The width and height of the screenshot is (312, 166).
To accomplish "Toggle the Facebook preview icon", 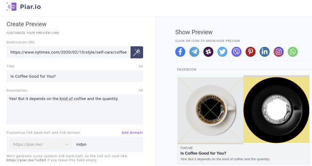I will 180,52.
